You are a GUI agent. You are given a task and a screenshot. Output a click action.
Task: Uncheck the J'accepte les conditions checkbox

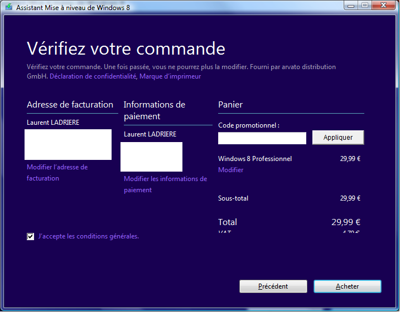point(30,236)
